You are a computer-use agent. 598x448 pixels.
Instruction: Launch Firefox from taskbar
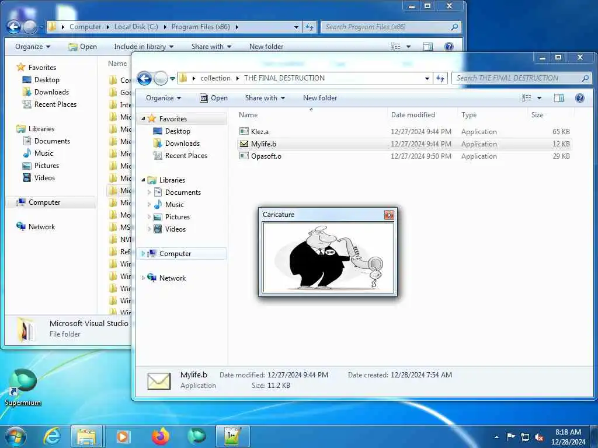click(x=161, y=436)
